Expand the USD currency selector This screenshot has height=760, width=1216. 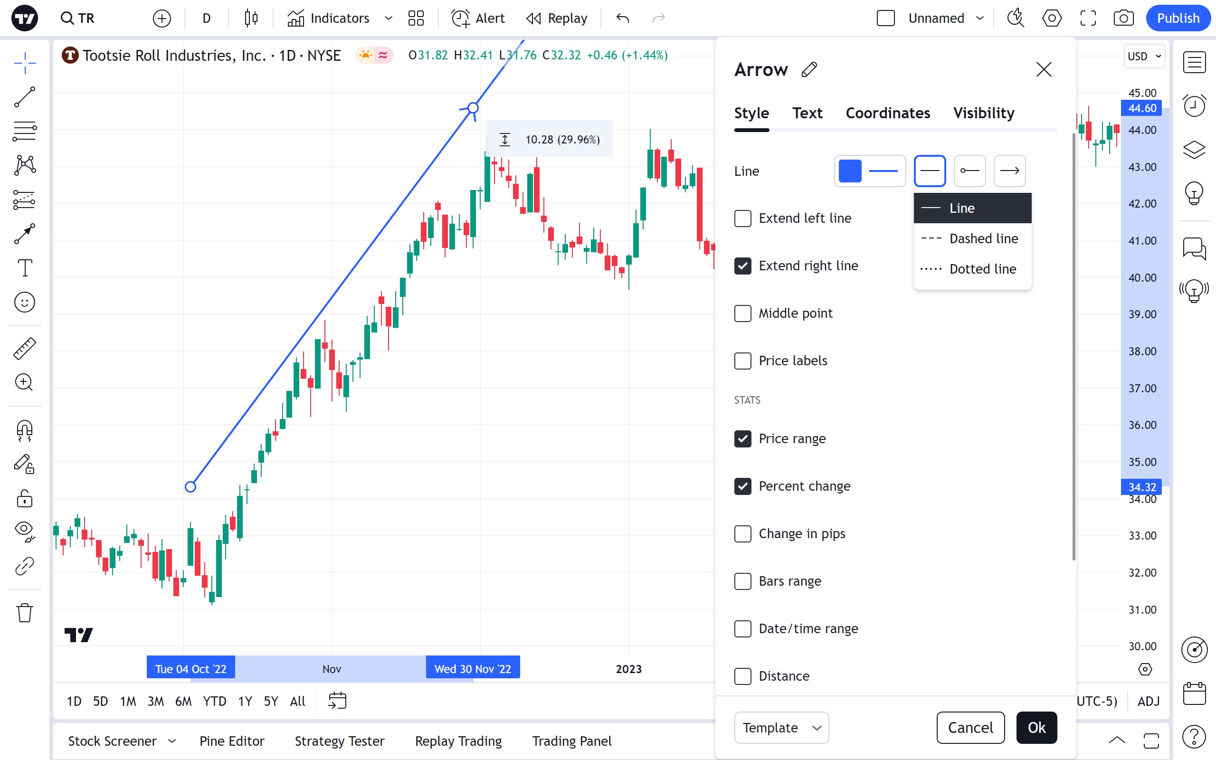[1144, 57]
